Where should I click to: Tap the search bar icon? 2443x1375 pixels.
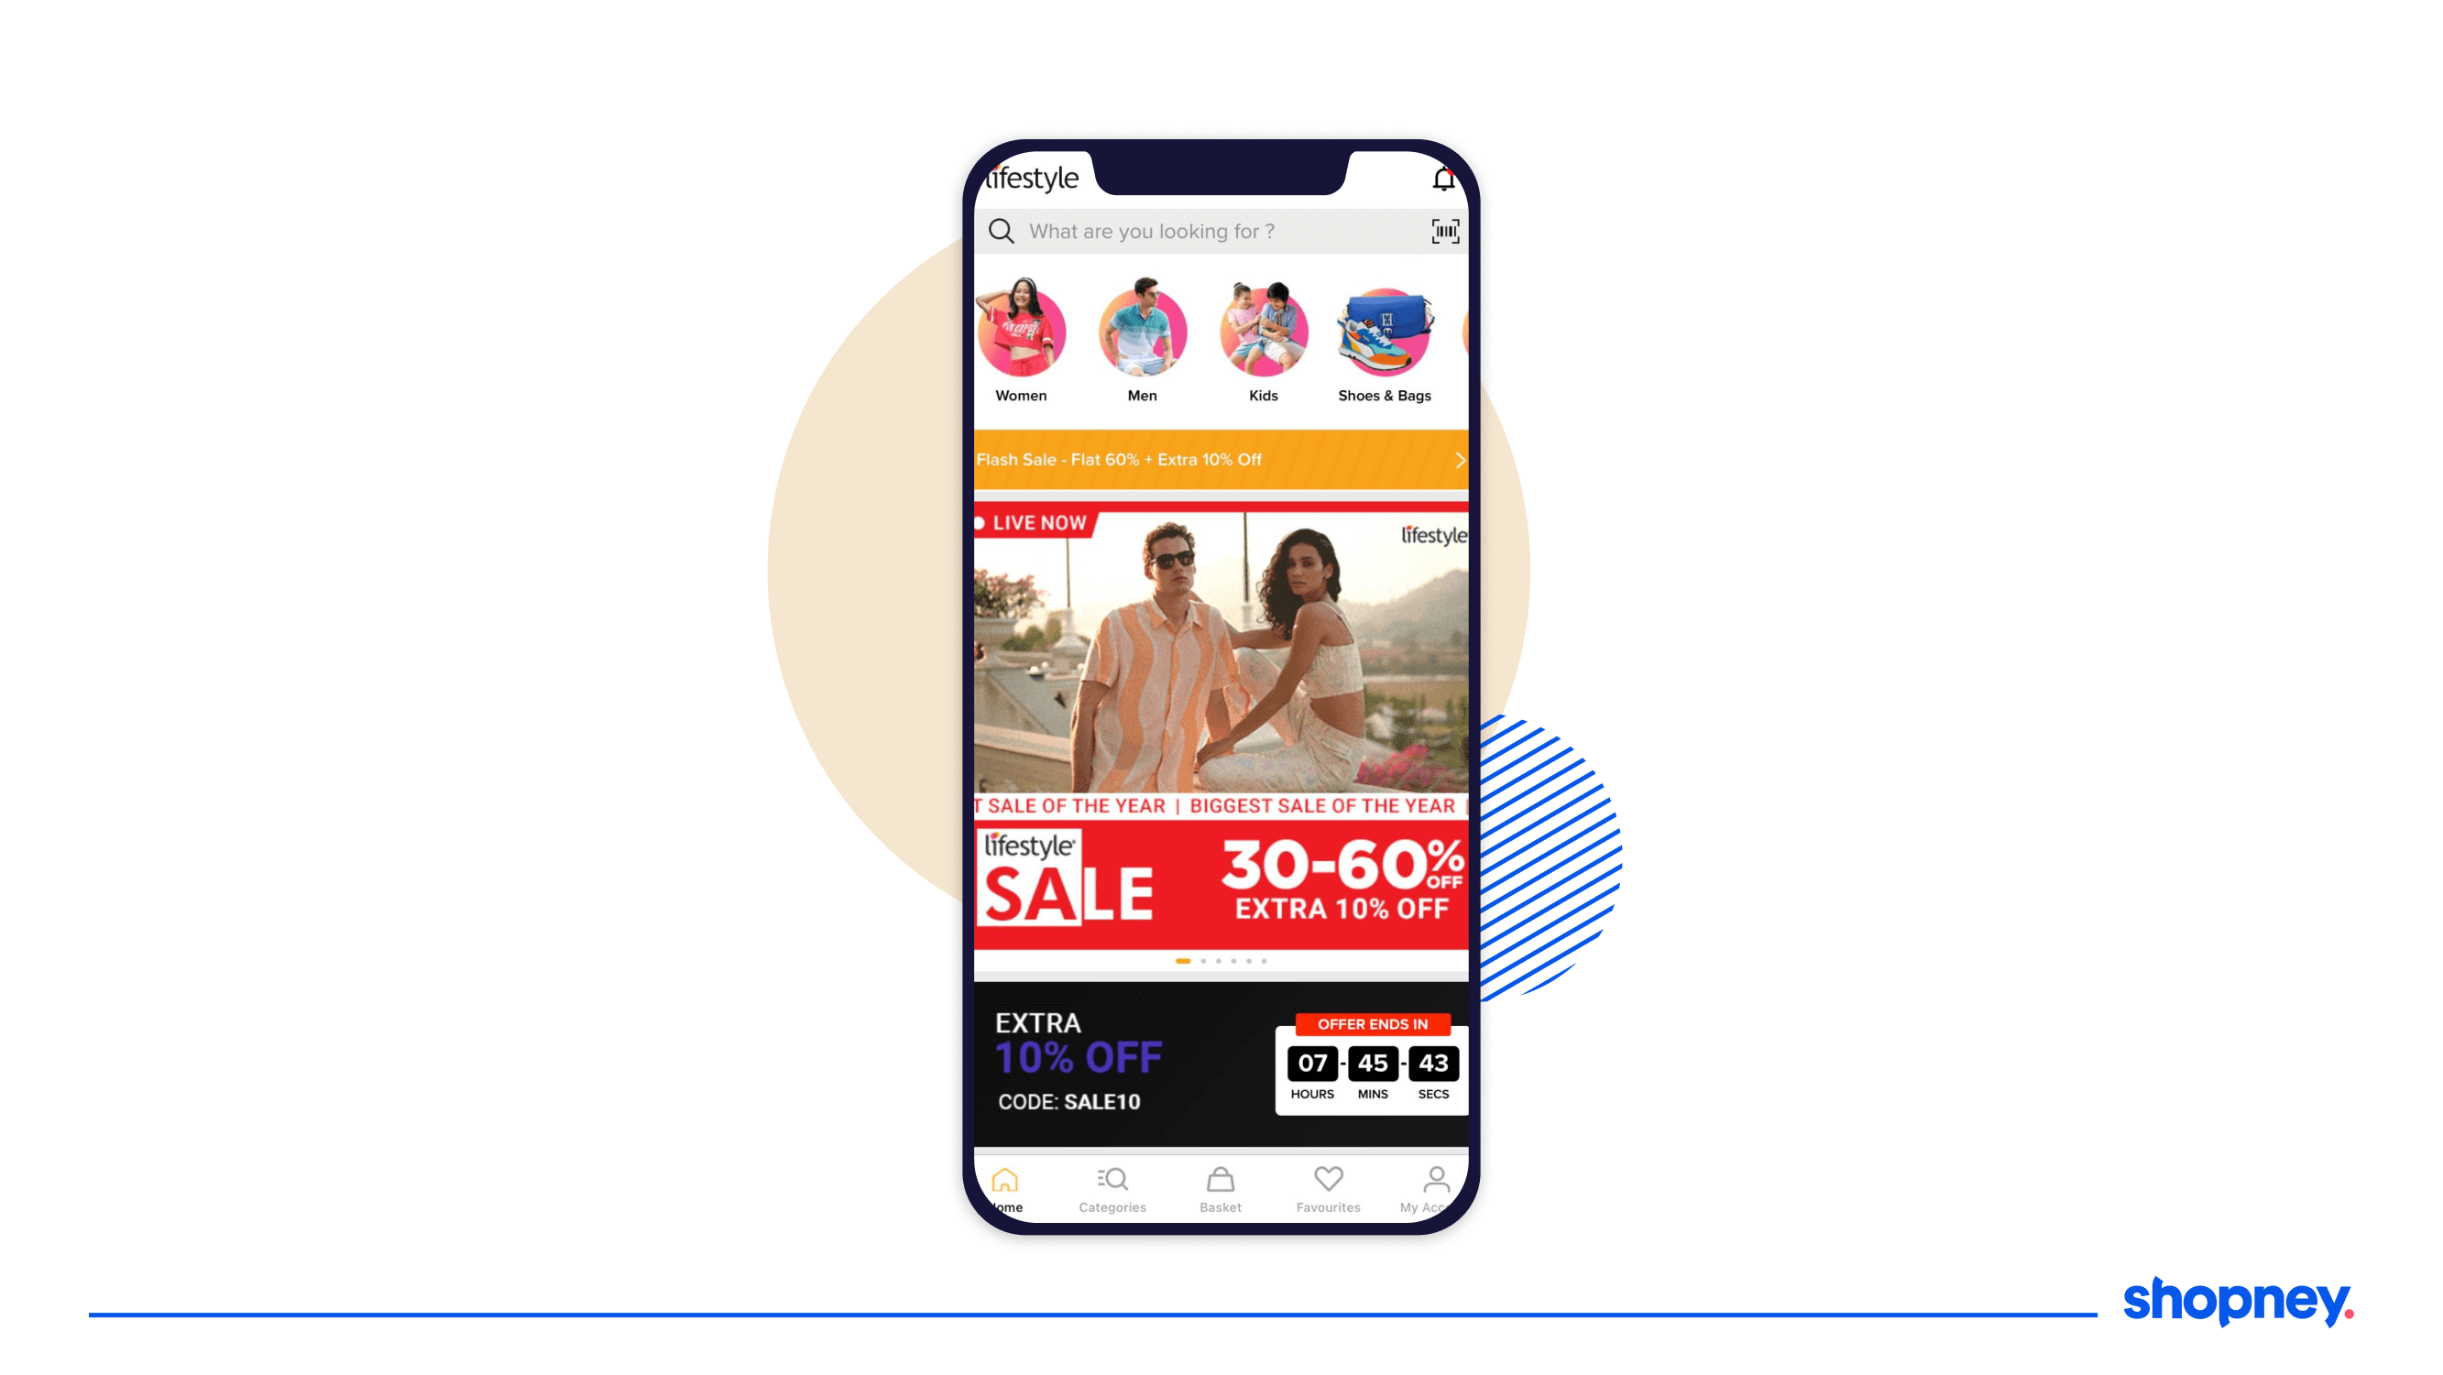[1002, 232]
